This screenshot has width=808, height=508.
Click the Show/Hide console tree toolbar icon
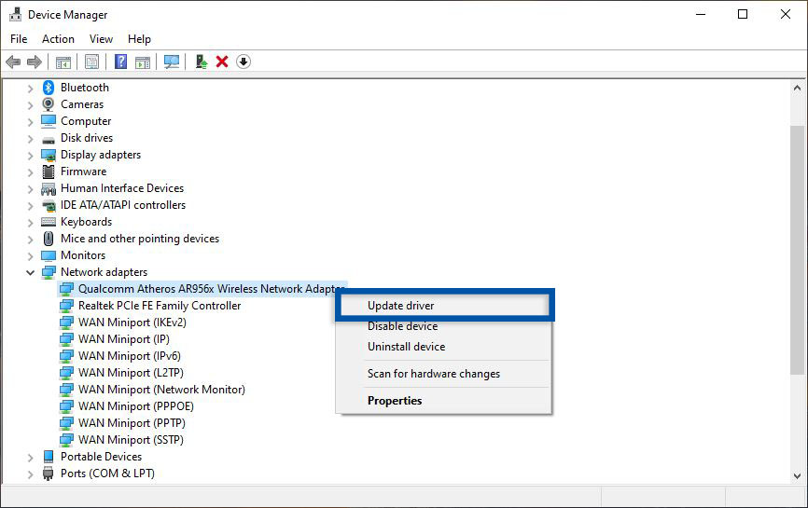[63, 62]
